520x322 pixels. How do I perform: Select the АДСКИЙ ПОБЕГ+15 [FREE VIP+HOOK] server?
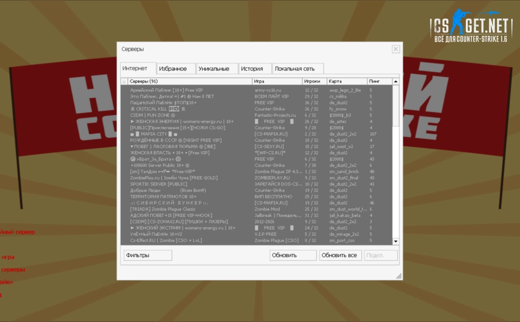click(257, 216)
